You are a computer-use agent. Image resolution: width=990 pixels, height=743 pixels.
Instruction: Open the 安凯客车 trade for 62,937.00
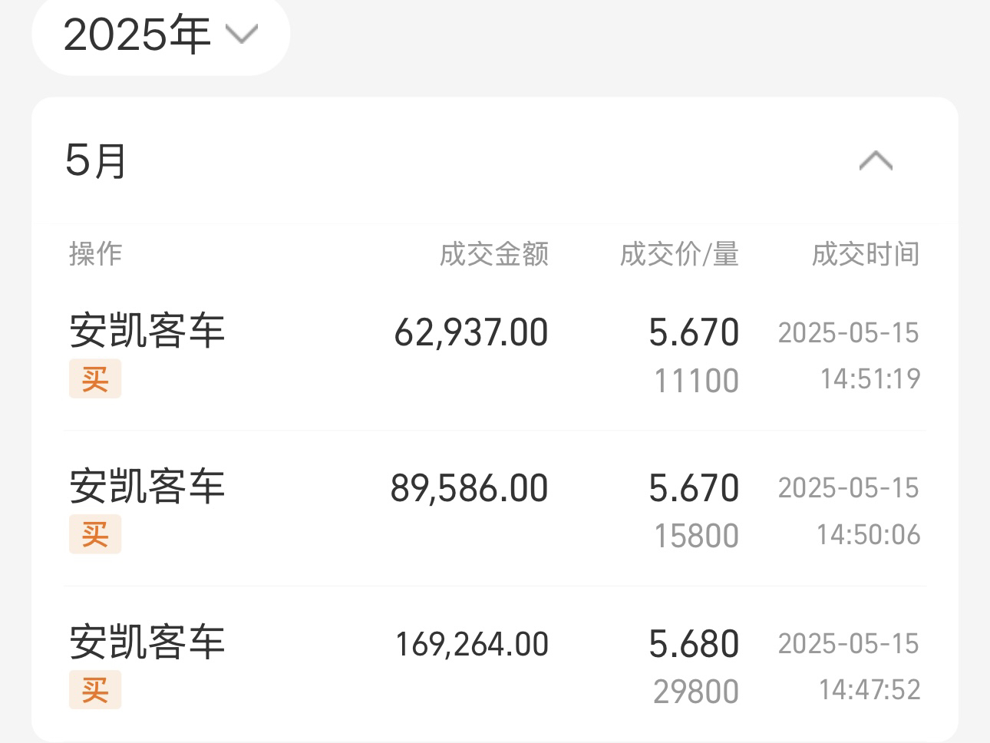click(495, 353)
